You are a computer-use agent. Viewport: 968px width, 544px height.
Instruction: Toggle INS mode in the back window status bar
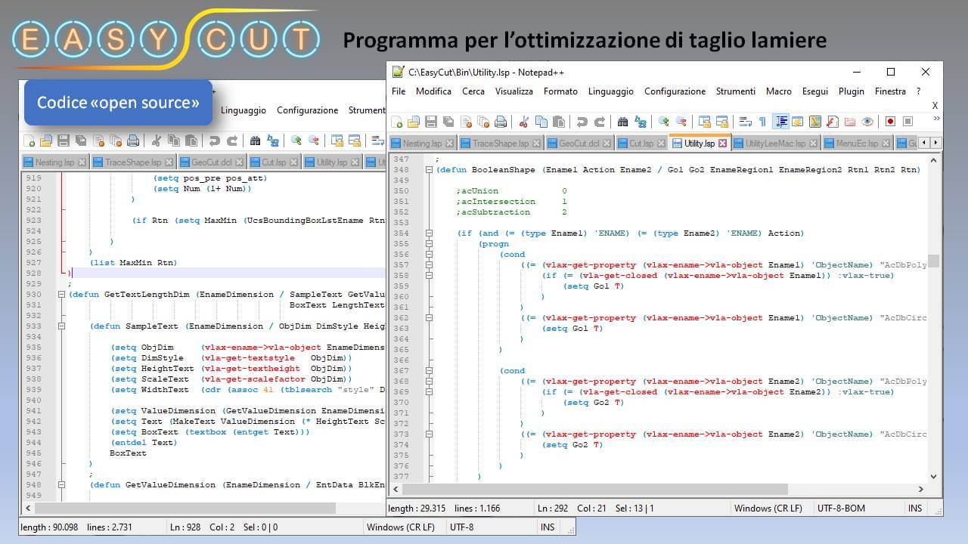click(x=548, y=527)
